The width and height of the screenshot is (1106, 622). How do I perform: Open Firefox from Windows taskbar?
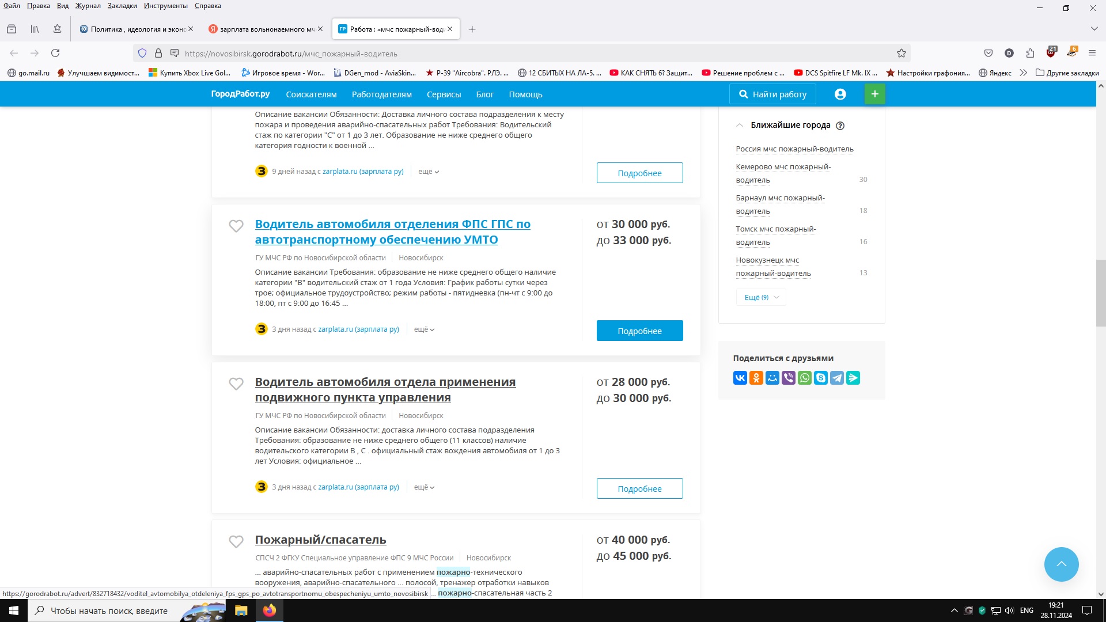[270, 610]
